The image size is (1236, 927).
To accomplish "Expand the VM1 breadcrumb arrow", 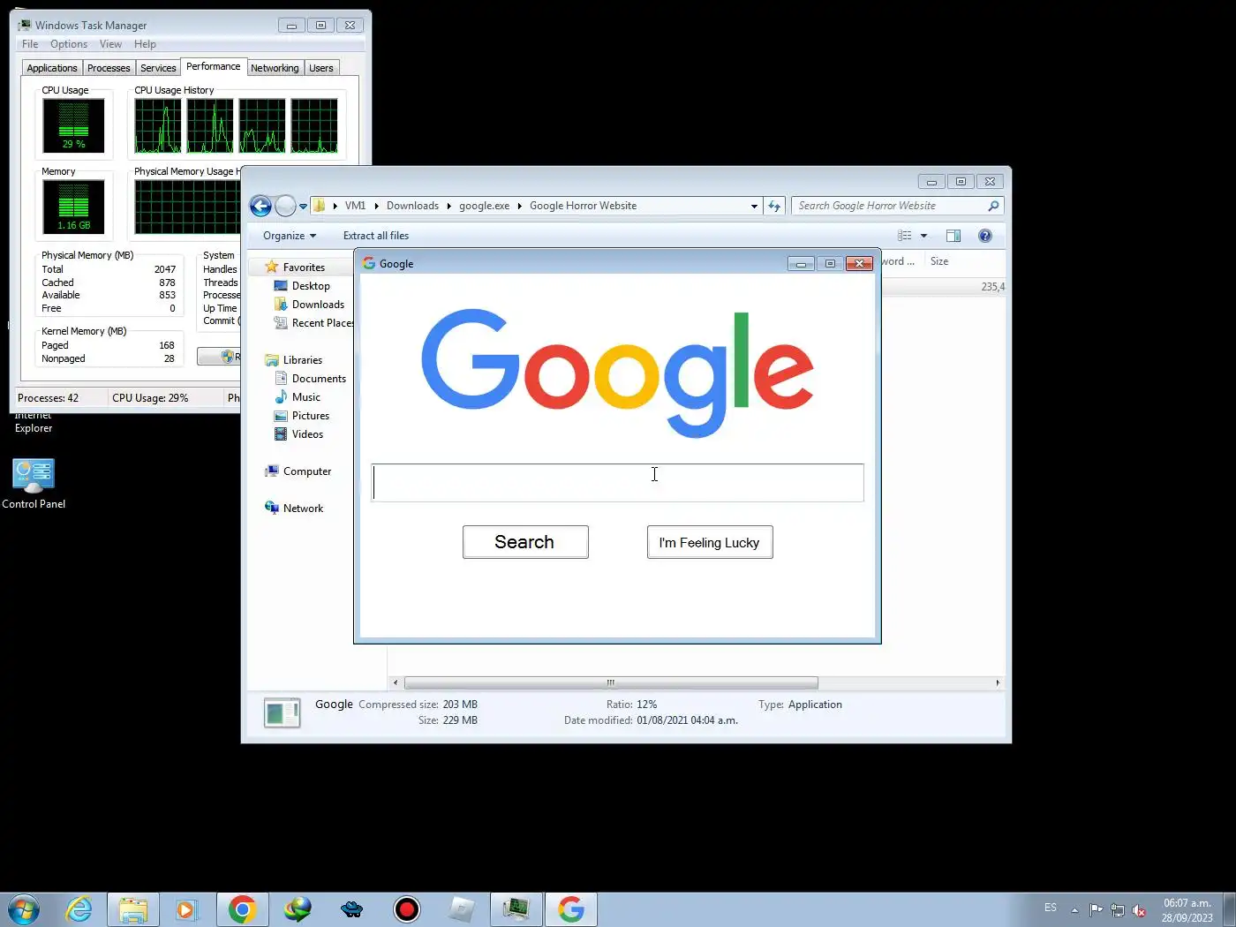I will point(376,206).
